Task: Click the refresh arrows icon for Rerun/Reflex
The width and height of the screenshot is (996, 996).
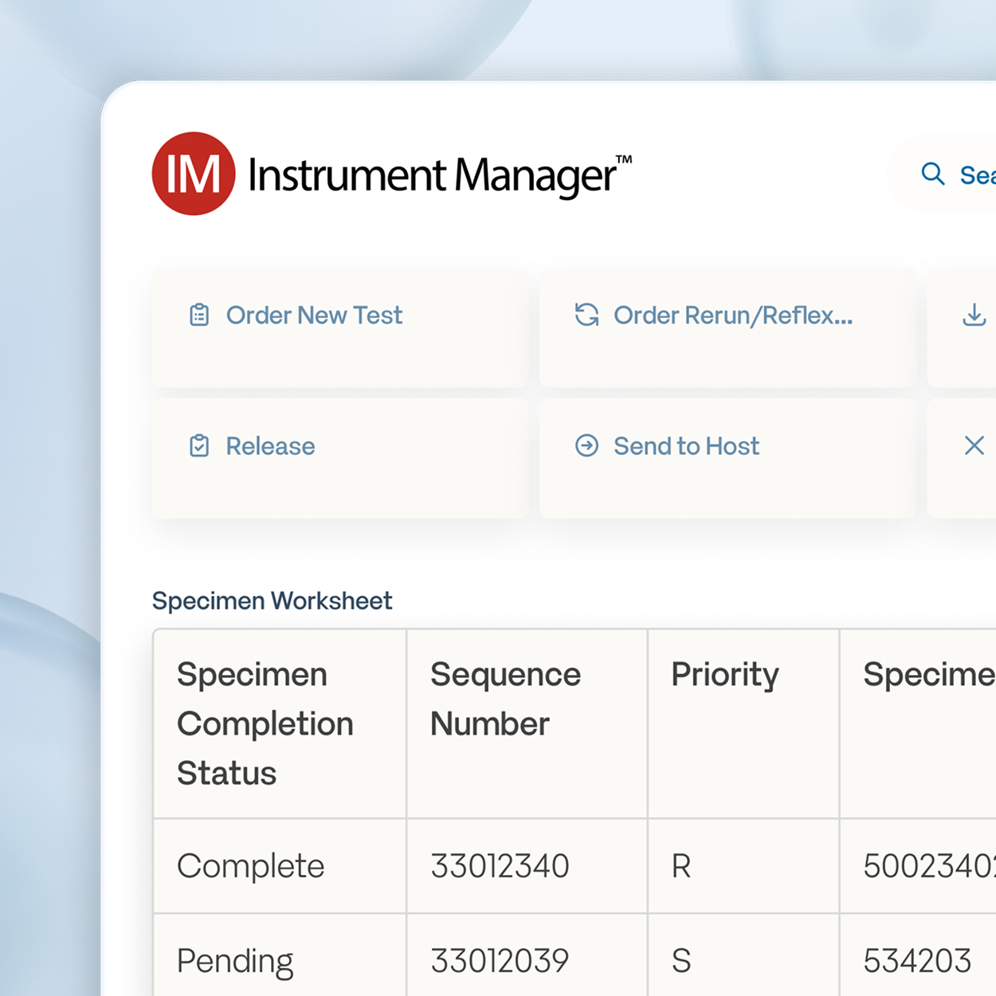Action: pos(586,316)
